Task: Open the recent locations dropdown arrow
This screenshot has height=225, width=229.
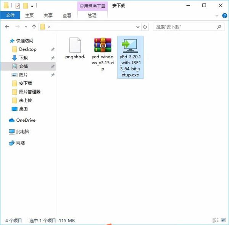Action: click(26, 27)
